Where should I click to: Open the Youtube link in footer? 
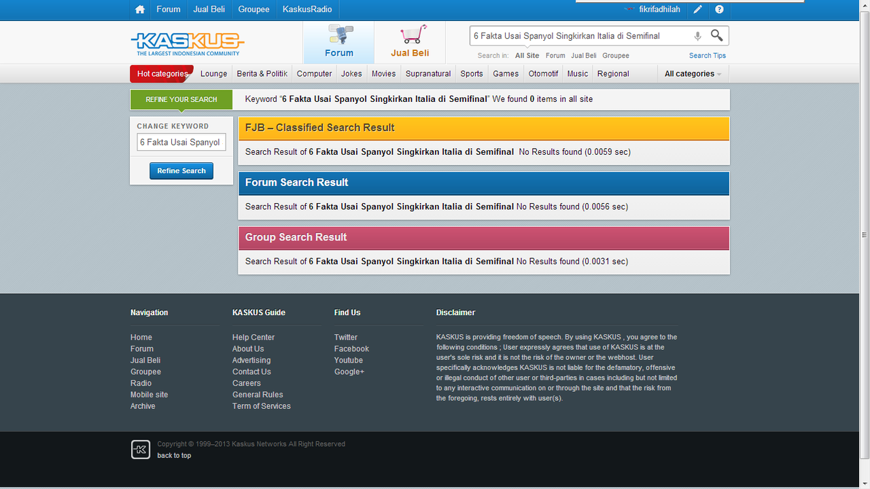click(x=349, y=361)
